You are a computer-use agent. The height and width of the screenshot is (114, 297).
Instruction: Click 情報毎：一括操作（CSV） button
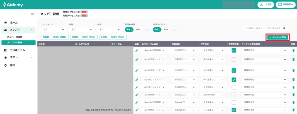(x=84, y=37)
